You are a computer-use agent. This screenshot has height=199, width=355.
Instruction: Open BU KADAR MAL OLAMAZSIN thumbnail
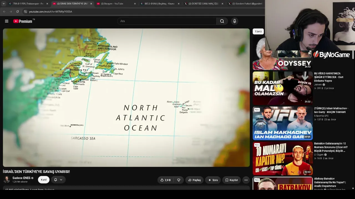coord(282,88)
